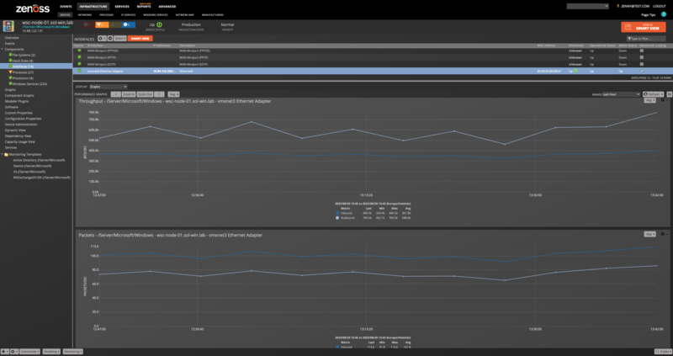Click the delete icon in Interfaces toolbar

pyautogui.click(x=110, y=39)
